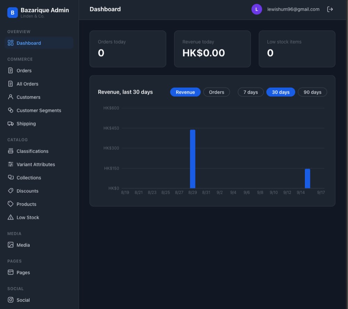Open Customer Segments
The width and height of the screenshot is (348, 309).
coord(39,110)
